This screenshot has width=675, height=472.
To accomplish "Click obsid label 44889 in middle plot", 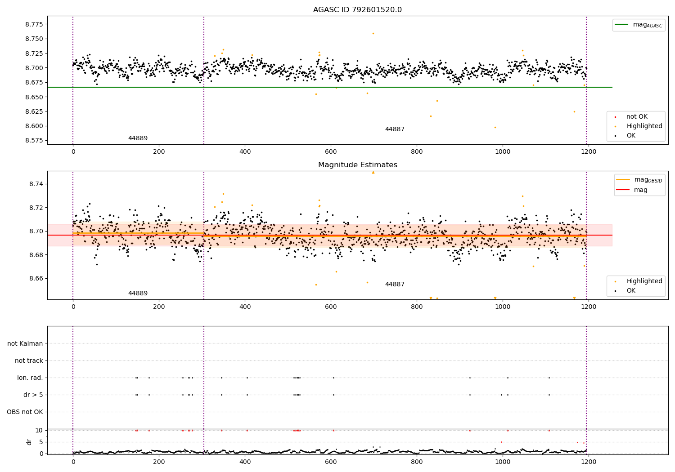I will click(138, 293).
